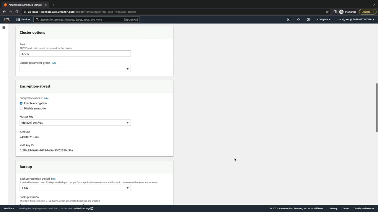
Task: Open Info link for Cluster parameter group
Action: click(x=54, y=63)
